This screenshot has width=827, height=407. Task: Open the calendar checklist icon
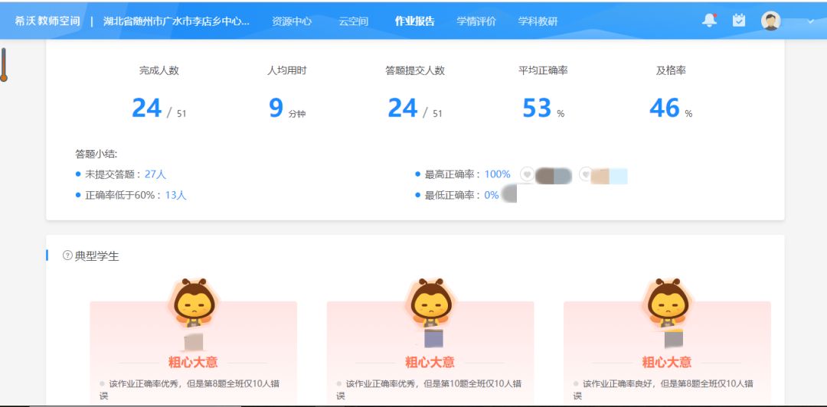click(x=739, y=21)
